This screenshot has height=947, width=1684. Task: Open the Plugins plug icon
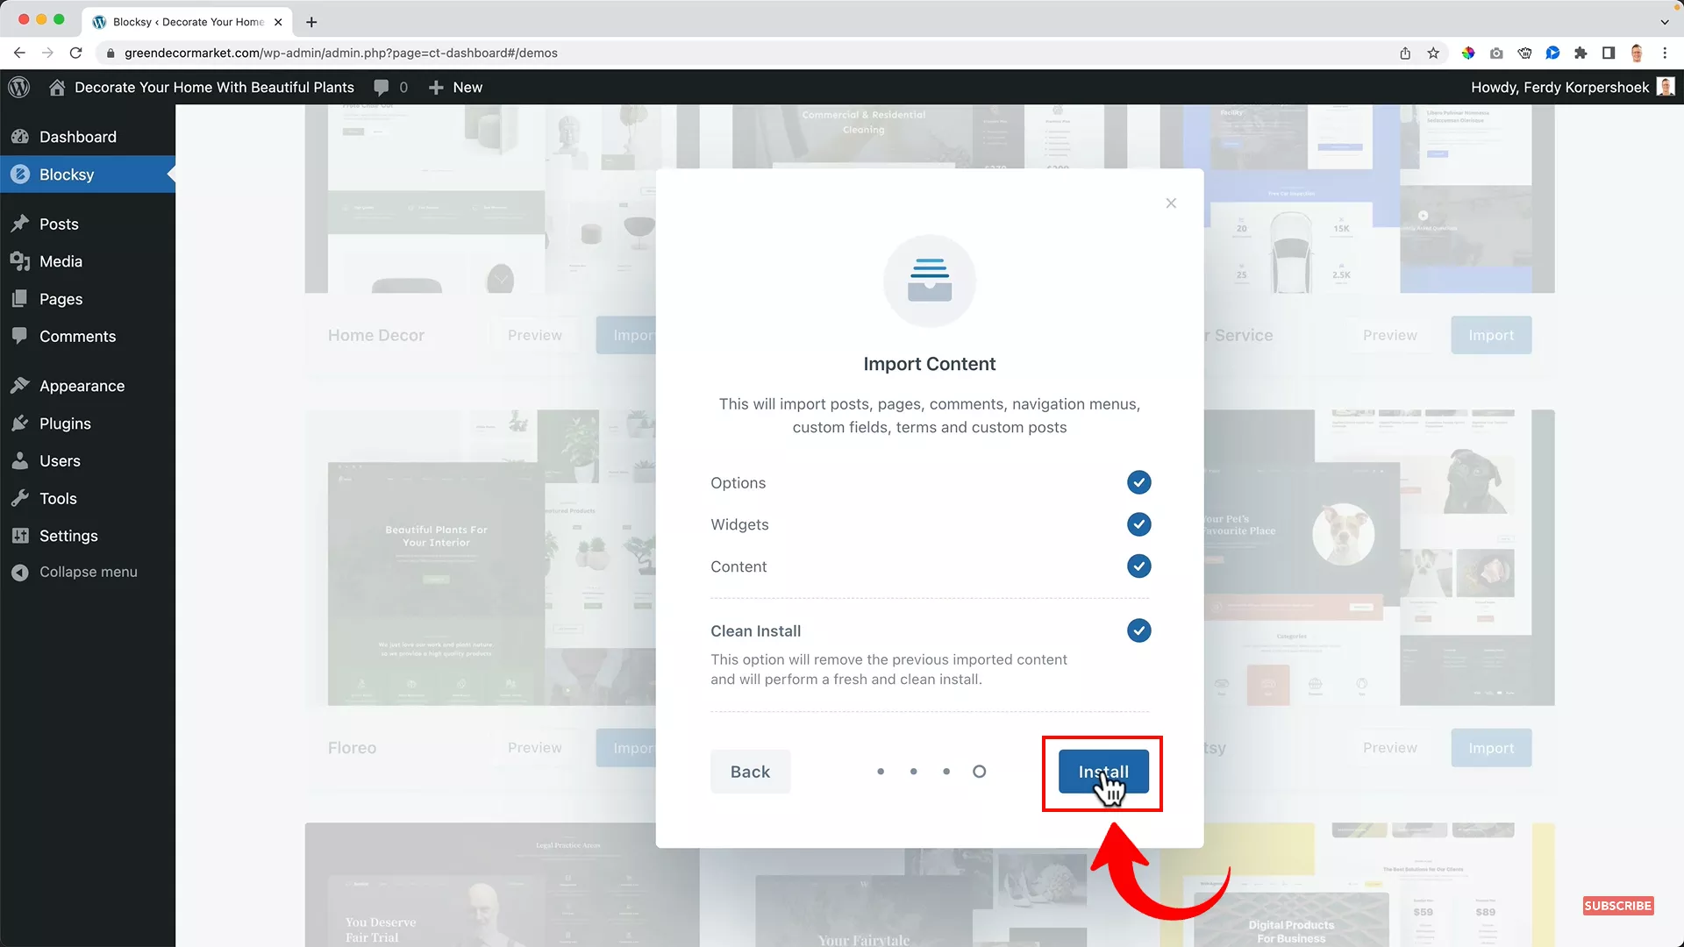20,423
